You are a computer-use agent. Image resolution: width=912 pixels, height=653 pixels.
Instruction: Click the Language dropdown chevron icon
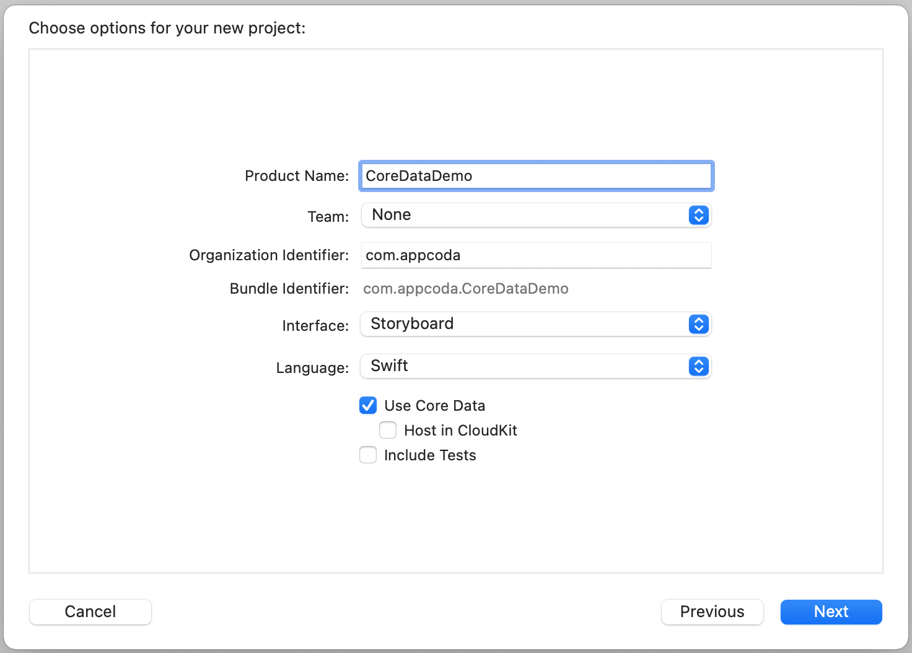(x=698, y=366)
